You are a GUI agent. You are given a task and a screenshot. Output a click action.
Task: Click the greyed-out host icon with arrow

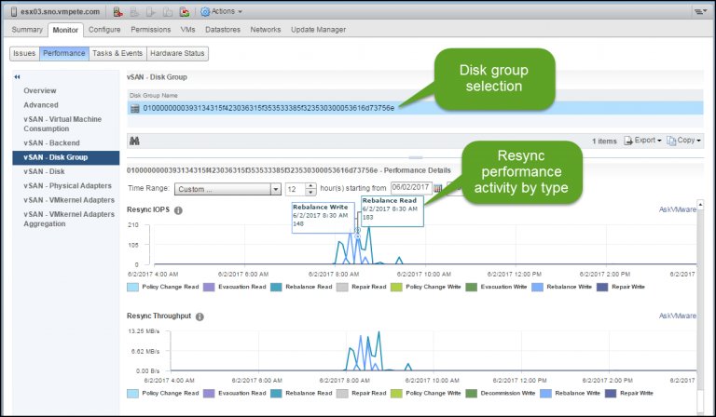tap(151, 12)
